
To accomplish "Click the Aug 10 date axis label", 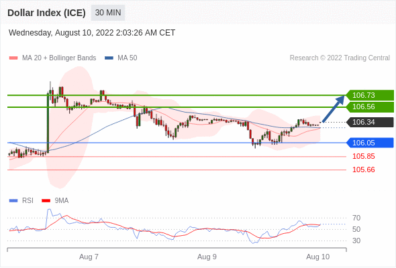I will tap(317, 257).
